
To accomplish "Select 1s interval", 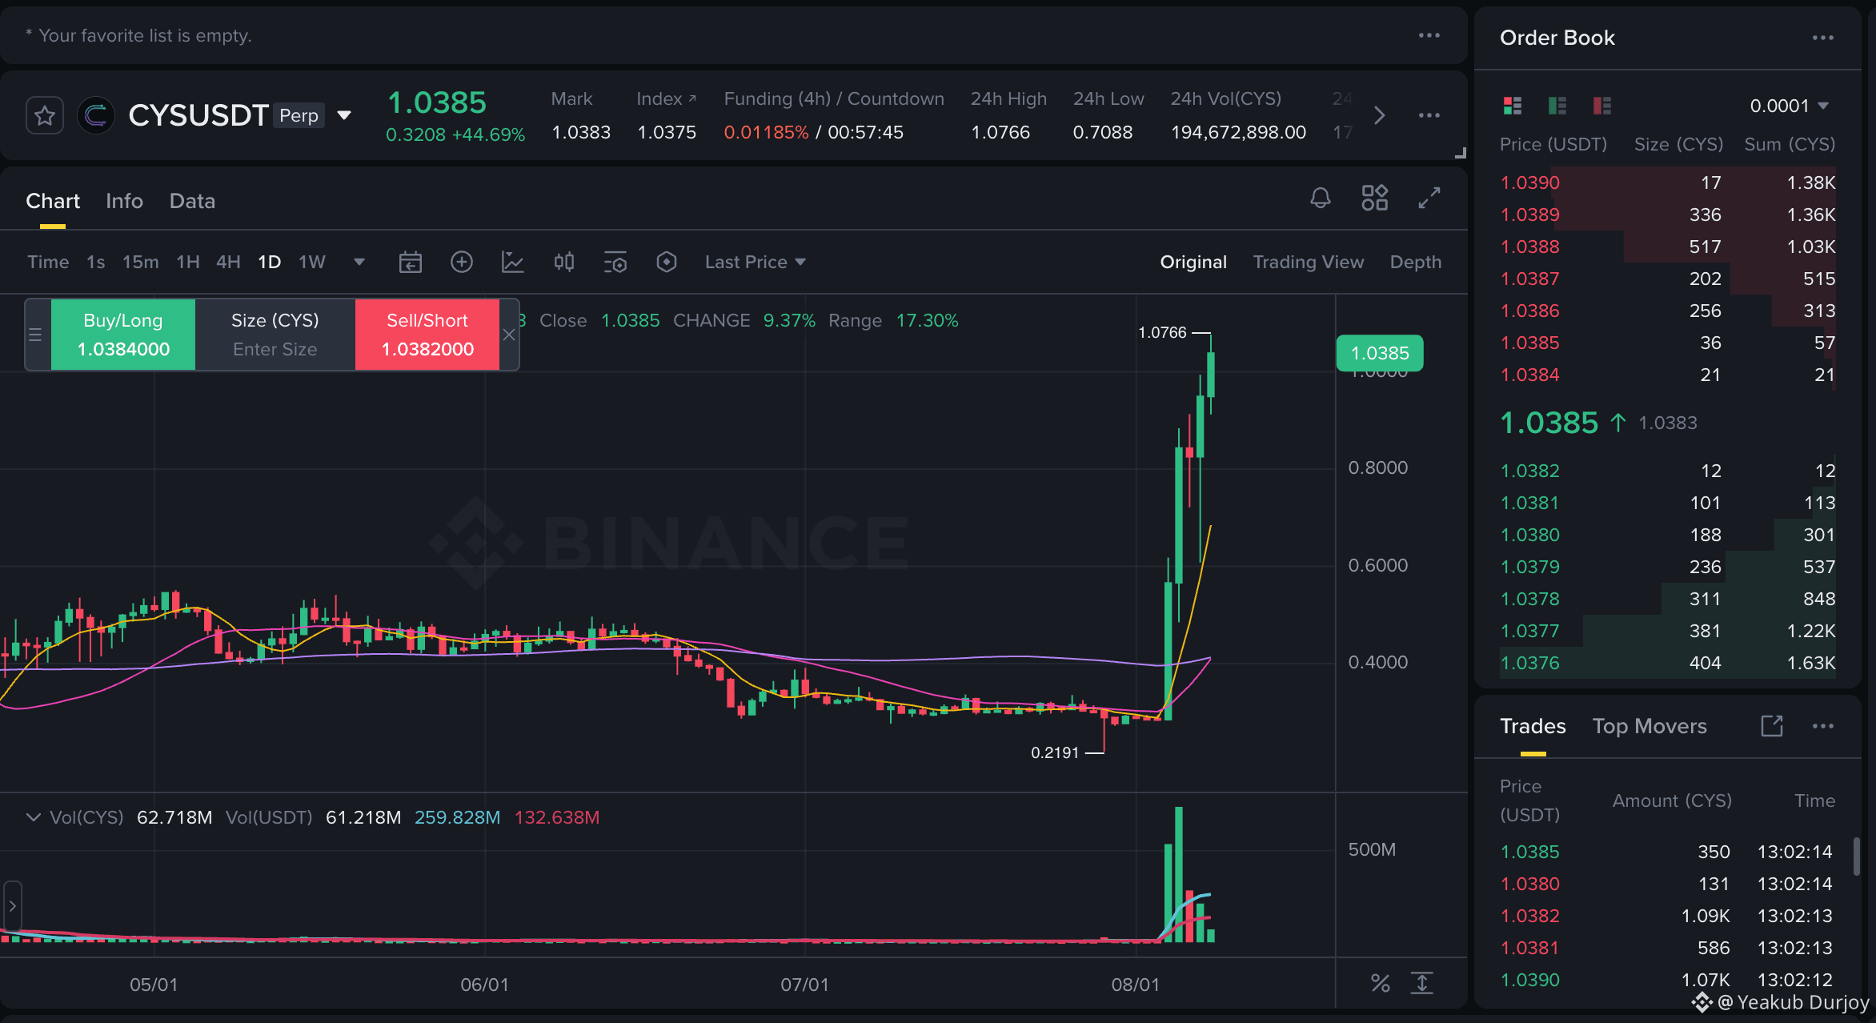I will pyautogui.click(x=96, y=263).
